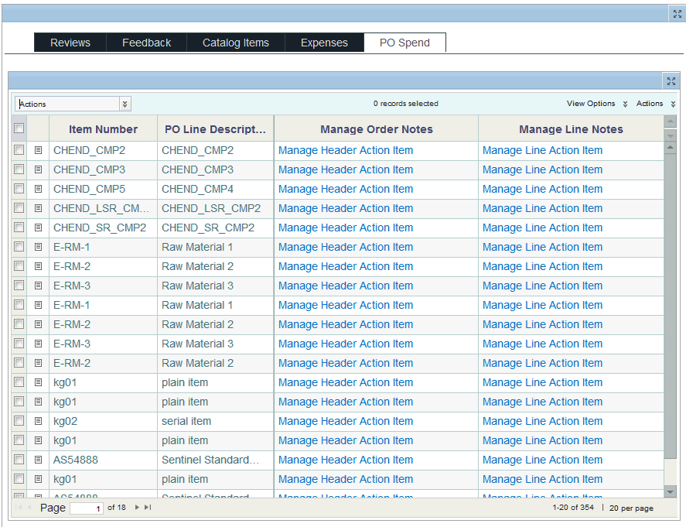Open Manage Header Action Item for CHEND_SR_CMP2
Viewport: 686px width, 527px height.
[x=346, y=228]
